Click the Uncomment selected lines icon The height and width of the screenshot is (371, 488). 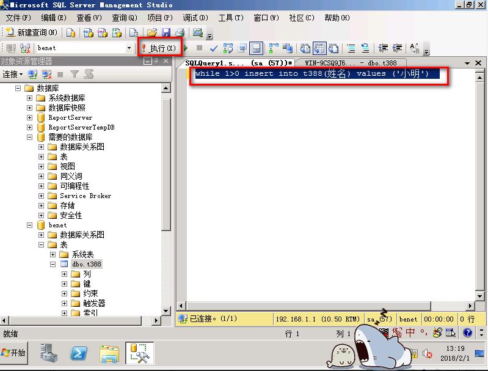point(365,48)
